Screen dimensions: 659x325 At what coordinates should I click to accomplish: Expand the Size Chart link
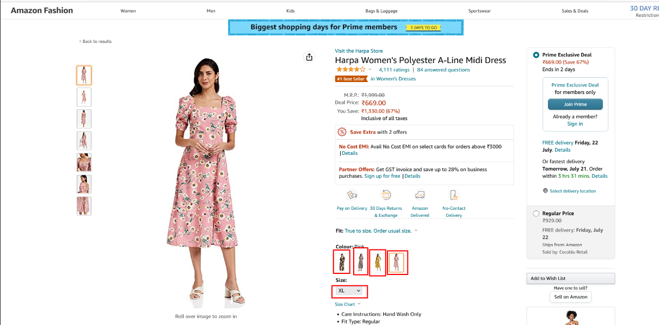[348, 304]
